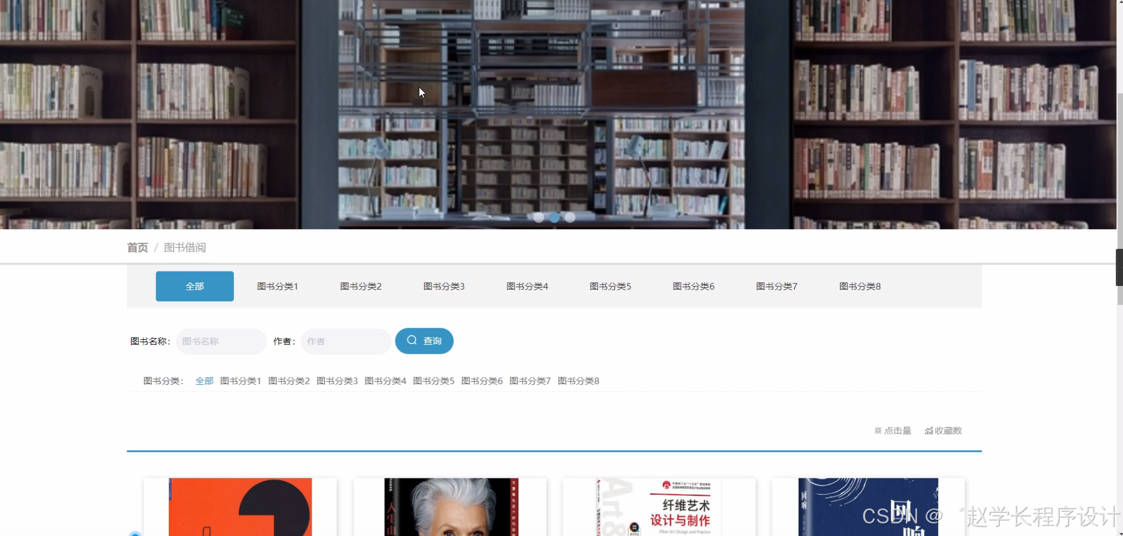Screen dimensions: 1123x536
Task: Switch to 图书分类7 tab in gray bar
Action: (777, 286)
